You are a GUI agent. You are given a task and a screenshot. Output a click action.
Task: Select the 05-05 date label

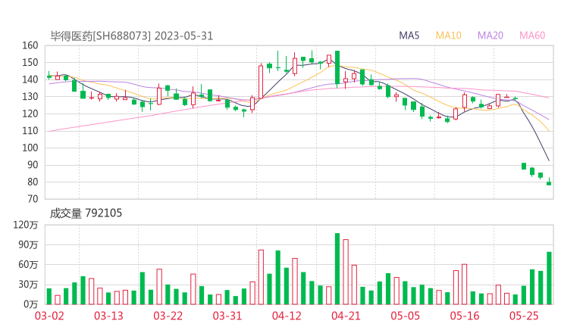[406, 316]
